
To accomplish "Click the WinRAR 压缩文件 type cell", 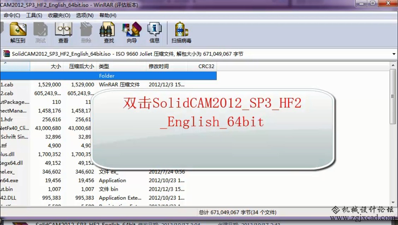I will pyautogui.click(x=119, y=84).
